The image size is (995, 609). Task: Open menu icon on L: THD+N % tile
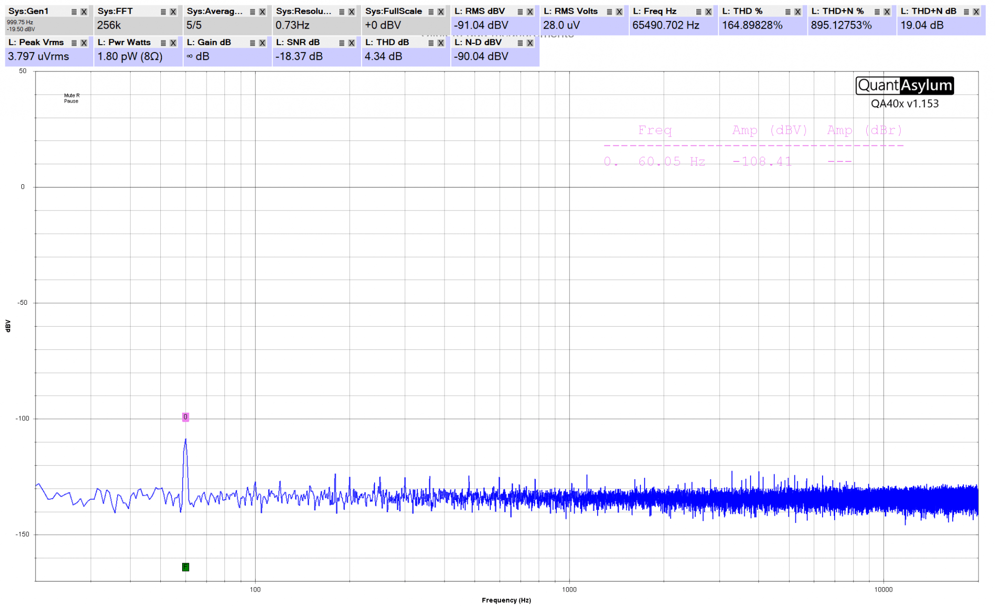tap(877, 12)
